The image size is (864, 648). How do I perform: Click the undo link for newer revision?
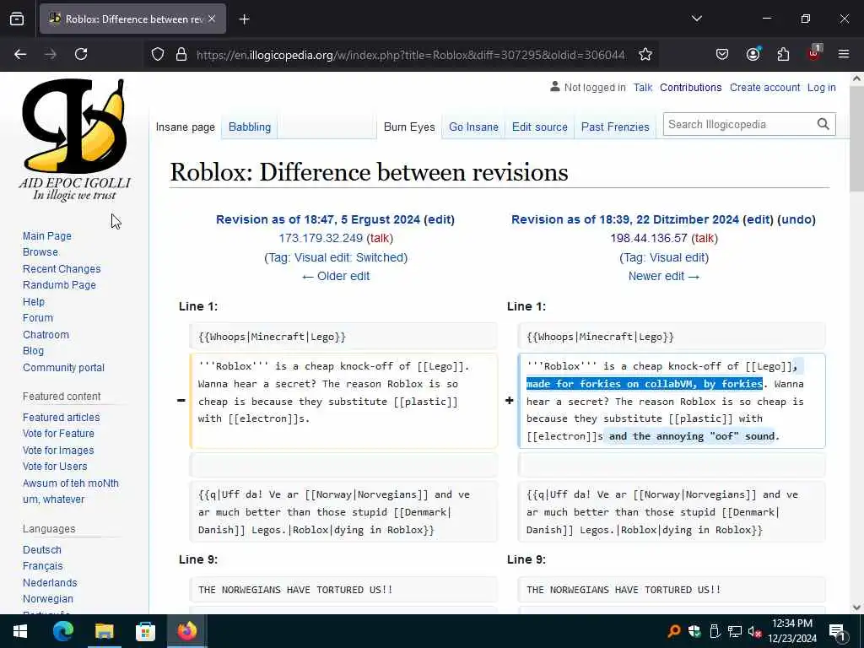pos(796,219)
